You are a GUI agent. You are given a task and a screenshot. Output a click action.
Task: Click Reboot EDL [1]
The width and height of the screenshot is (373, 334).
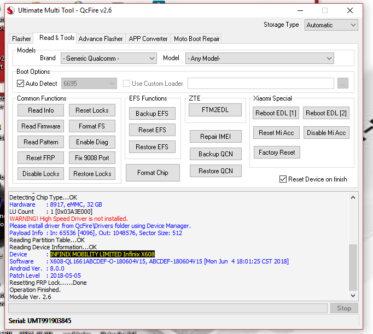pyautogui.click(x=276, y=113)
